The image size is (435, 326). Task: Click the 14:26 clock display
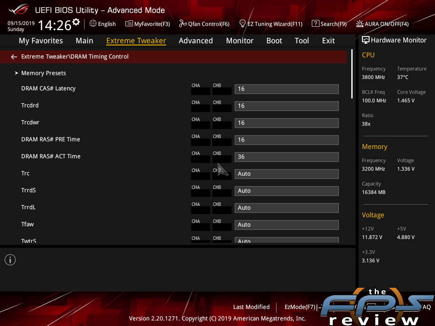(x=55, y=25)
